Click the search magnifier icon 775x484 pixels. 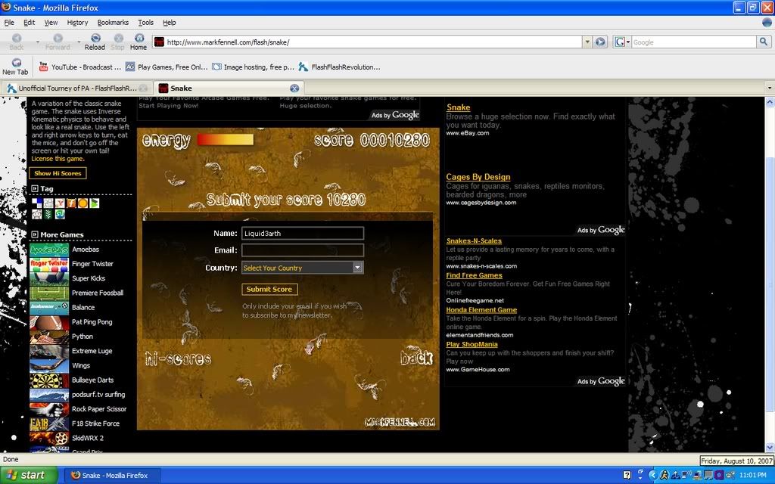tap(763, 42)
